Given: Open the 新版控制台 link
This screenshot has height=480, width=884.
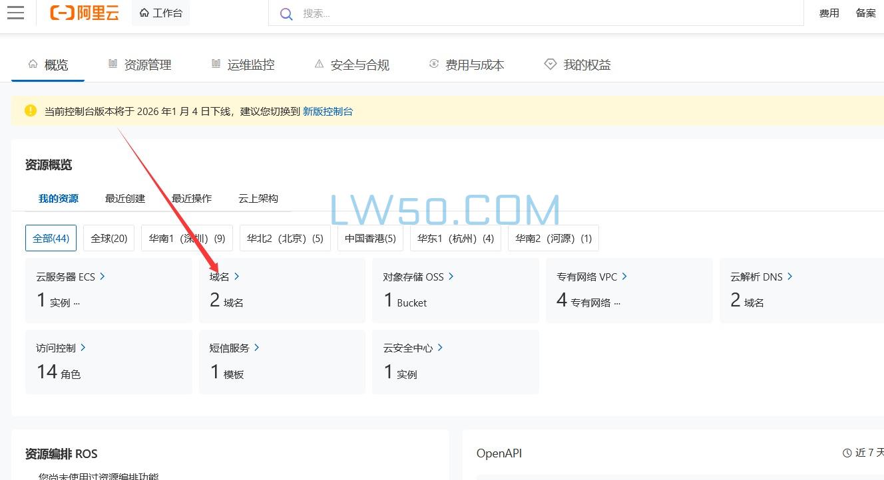Looking at the screenshot, I should click(329, 111).
